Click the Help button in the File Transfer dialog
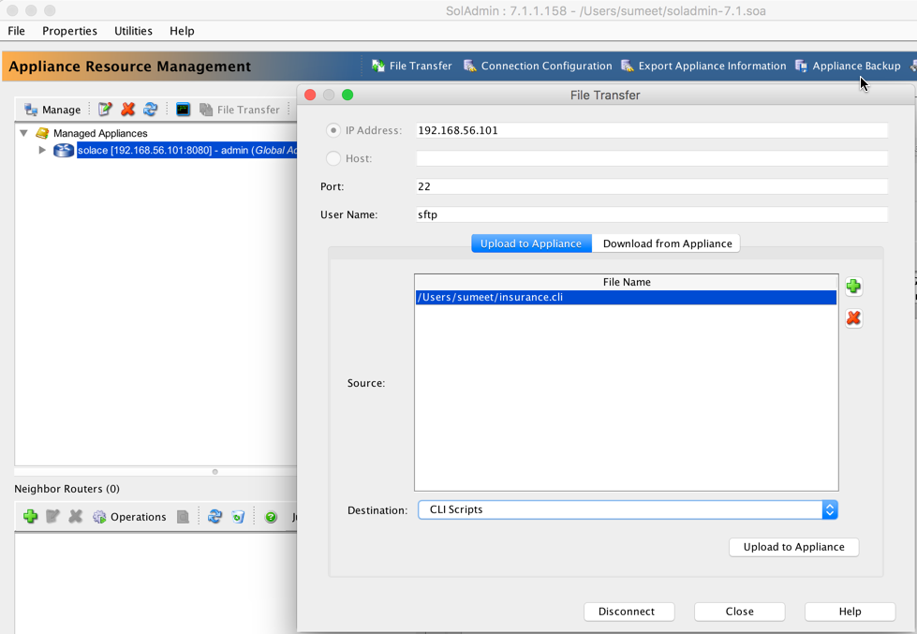The image size is (917, 634). point(850,612)
